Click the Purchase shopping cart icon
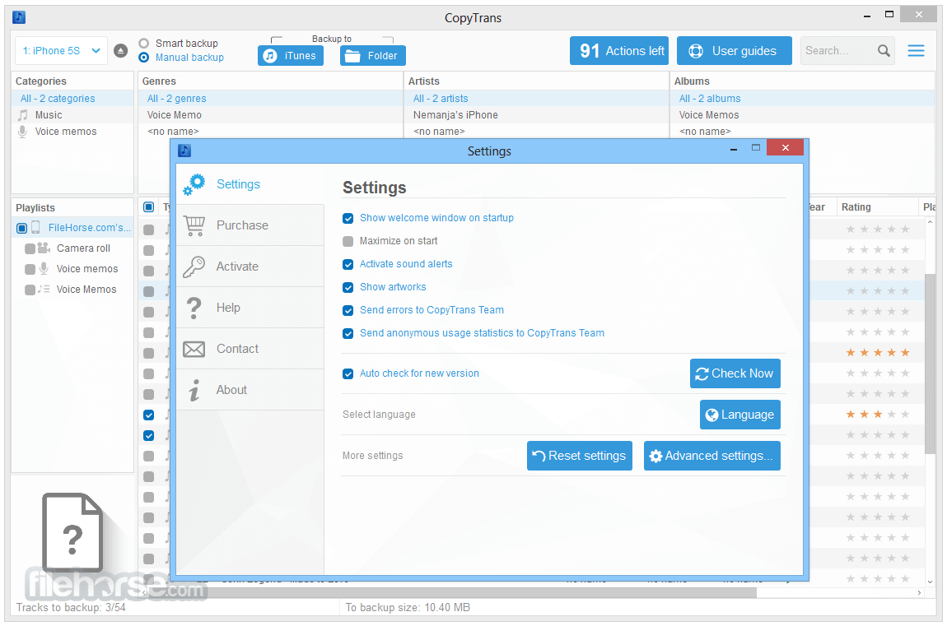The width and height of the screenshot is (947, 626). [x=194, y=225]
